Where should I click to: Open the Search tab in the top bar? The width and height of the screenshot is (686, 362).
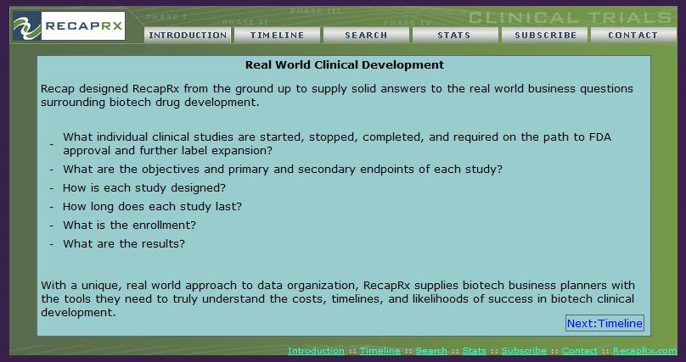tap(366, 36)
